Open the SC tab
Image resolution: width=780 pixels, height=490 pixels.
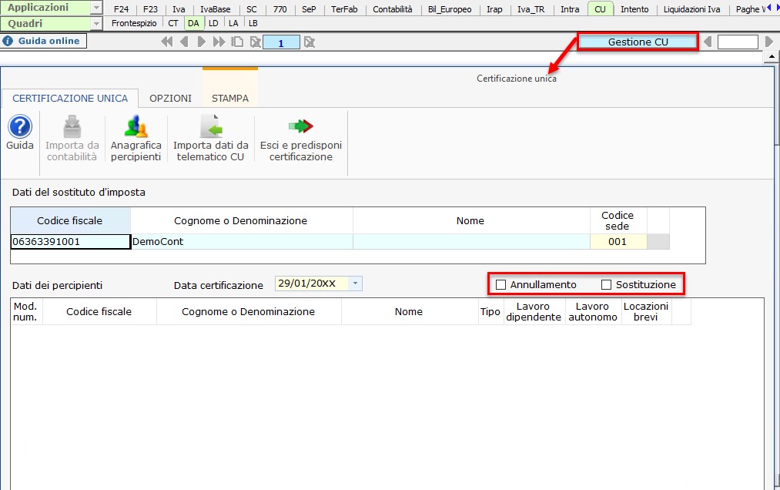[x=252, y=9]
